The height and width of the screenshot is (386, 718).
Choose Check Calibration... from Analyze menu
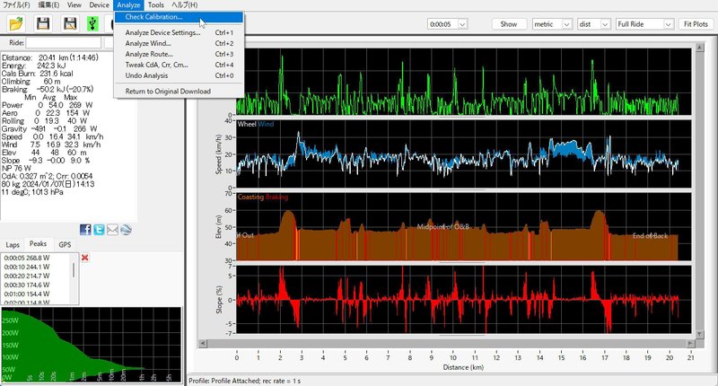(x=179, y=17)
